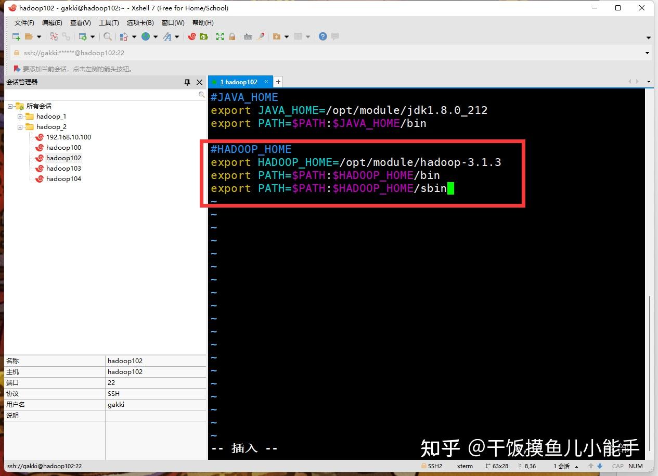Click the hadoop103 session icon in the sidebar

[x=40, y=168]
